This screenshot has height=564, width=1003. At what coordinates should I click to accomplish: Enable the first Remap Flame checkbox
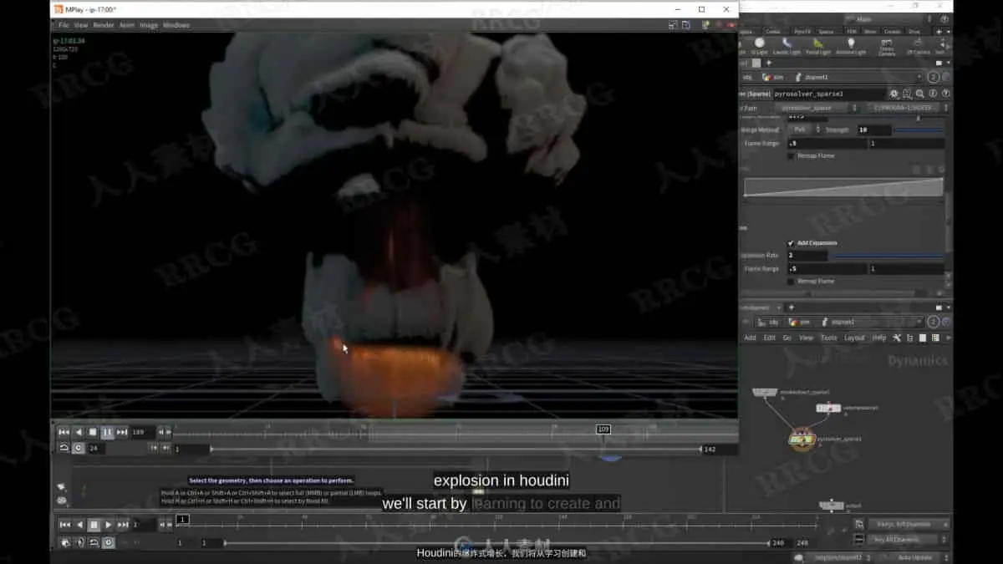(791, 155)
